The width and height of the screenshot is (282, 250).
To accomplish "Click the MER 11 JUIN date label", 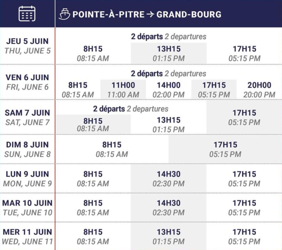I will 27,237.
